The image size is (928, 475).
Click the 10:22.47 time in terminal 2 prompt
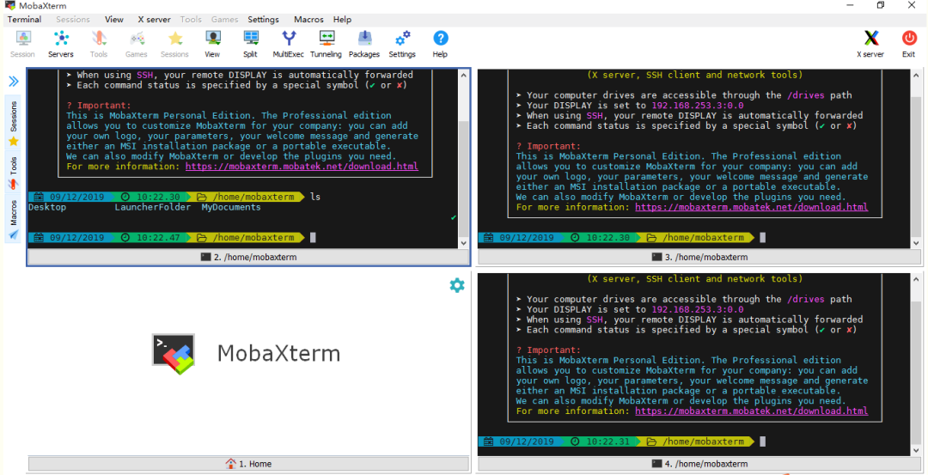[158, 237]
